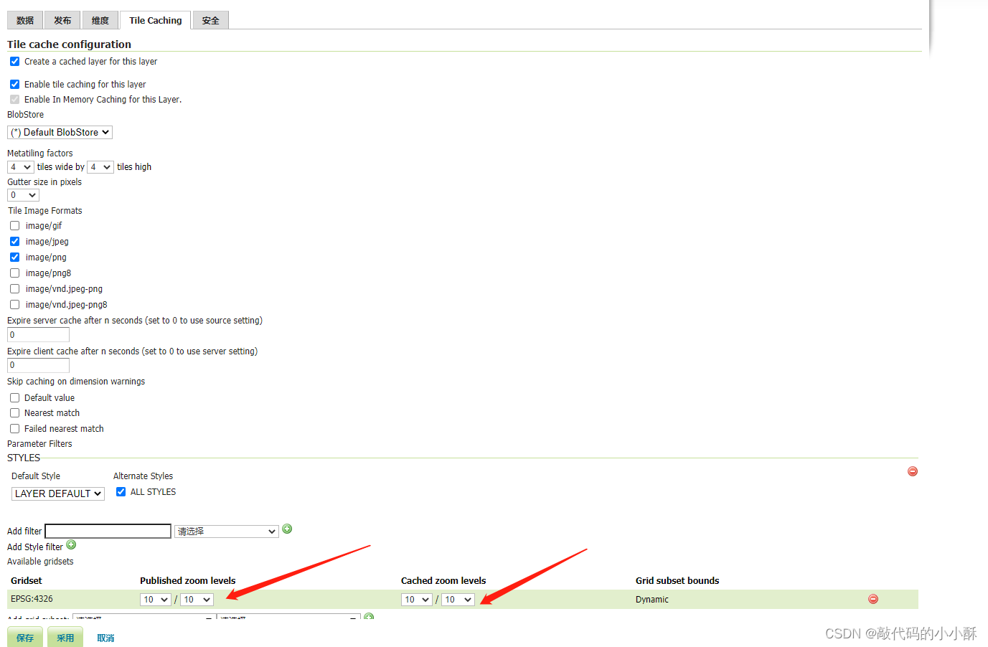Open metatiling tiles wide dropdown
The image size is (988, 647).
[21, 167]
